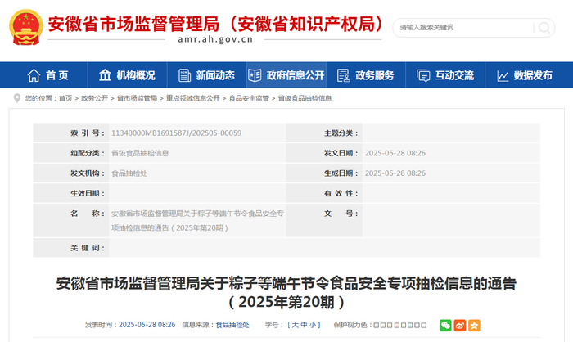This screenshot has width=573, height=342.
Task: Set font size to 小
Action: click(x=313, y=325)
